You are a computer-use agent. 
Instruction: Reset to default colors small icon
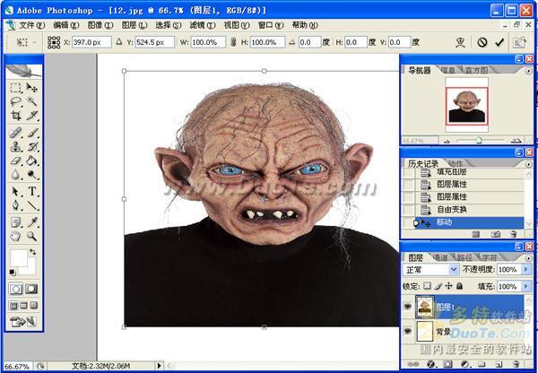13,273
